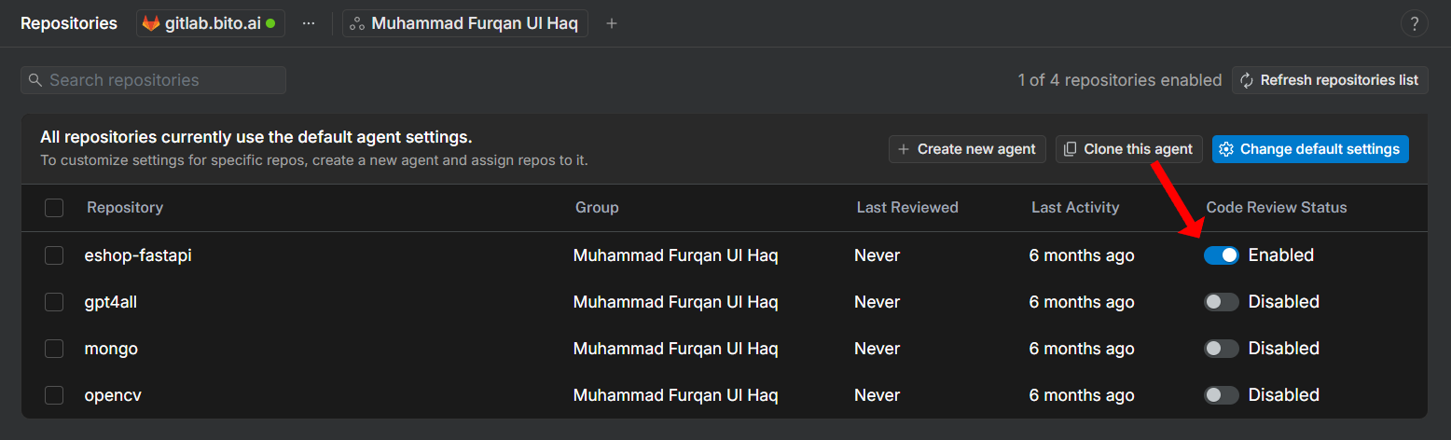Click the Clone this agent button

(1128, 149)
